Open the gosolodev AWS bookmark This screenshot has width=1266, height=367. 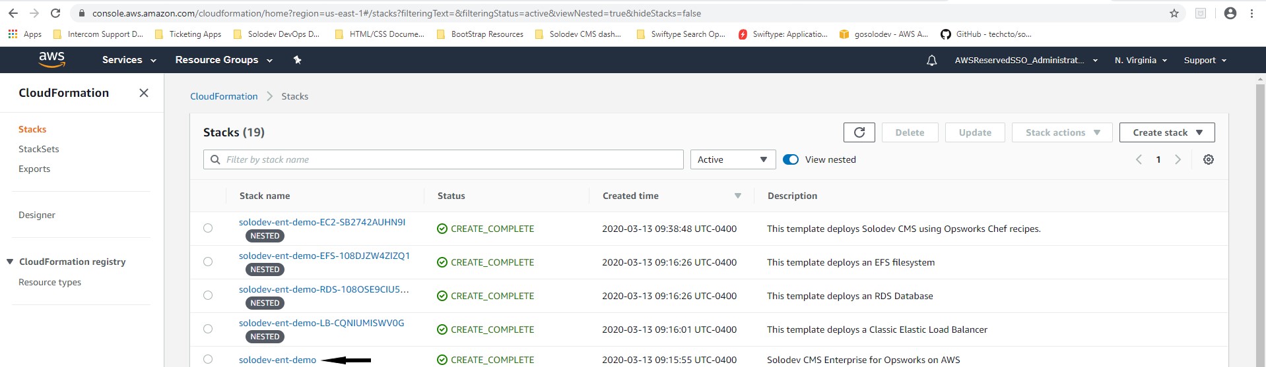(x=883, y=34)
